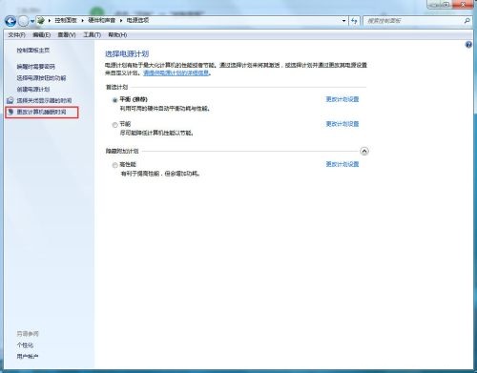Expand the arrow after 硬件和声音 breadcrumb
The width and height of the screenshot is (477, 373).
click(121, 21)
